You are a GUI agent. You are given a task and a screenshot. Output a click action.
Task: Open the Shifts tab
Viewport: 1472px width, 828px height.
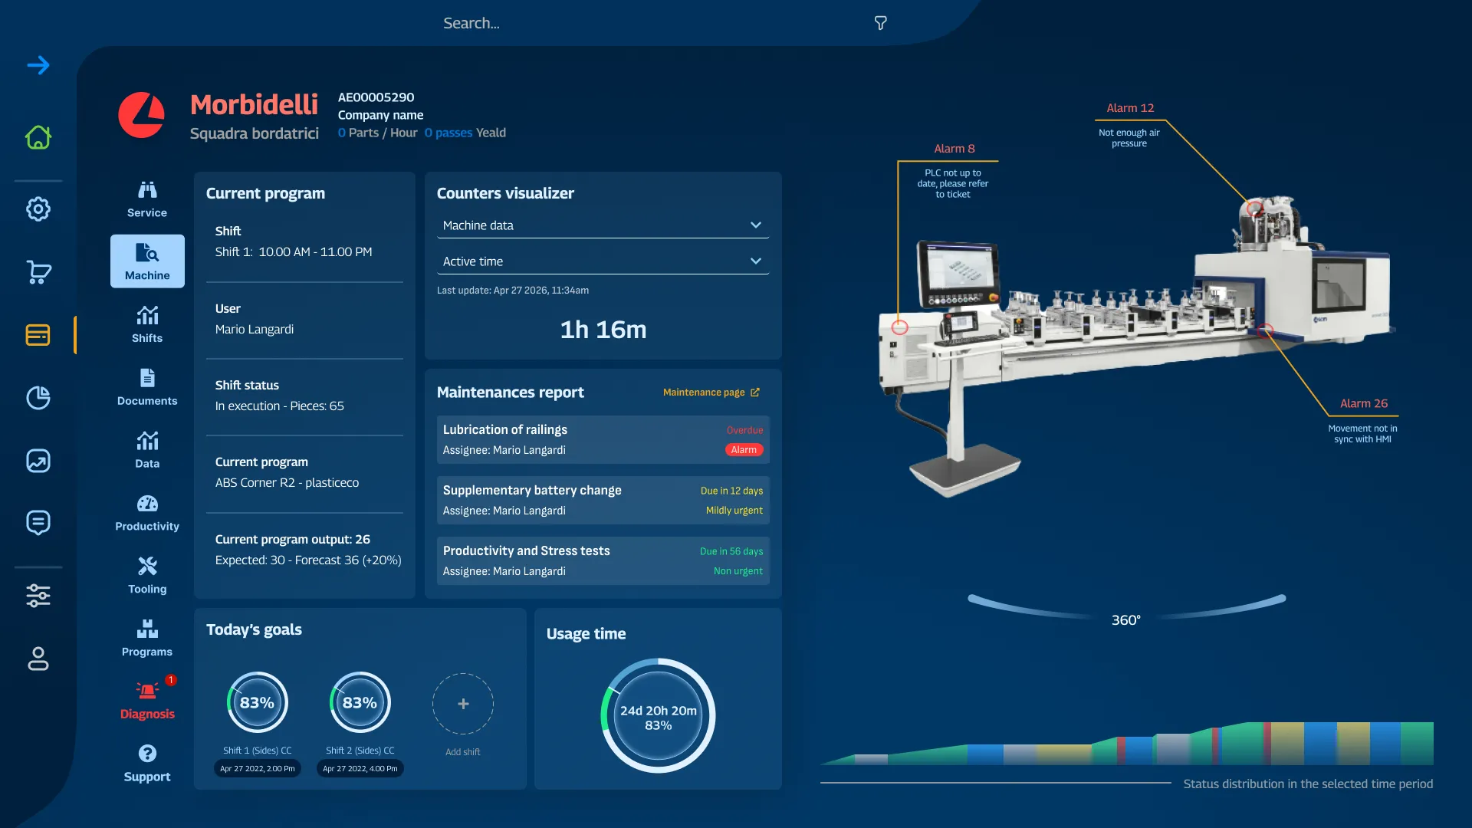pos(147,324)
